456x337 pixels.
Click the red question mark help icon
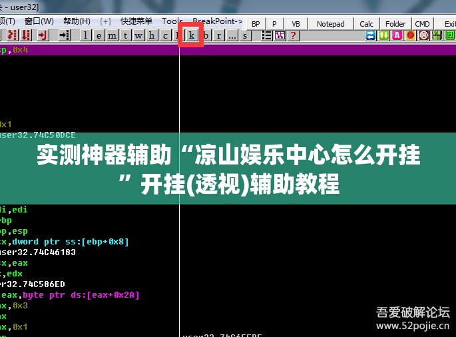tap(293, 35)
